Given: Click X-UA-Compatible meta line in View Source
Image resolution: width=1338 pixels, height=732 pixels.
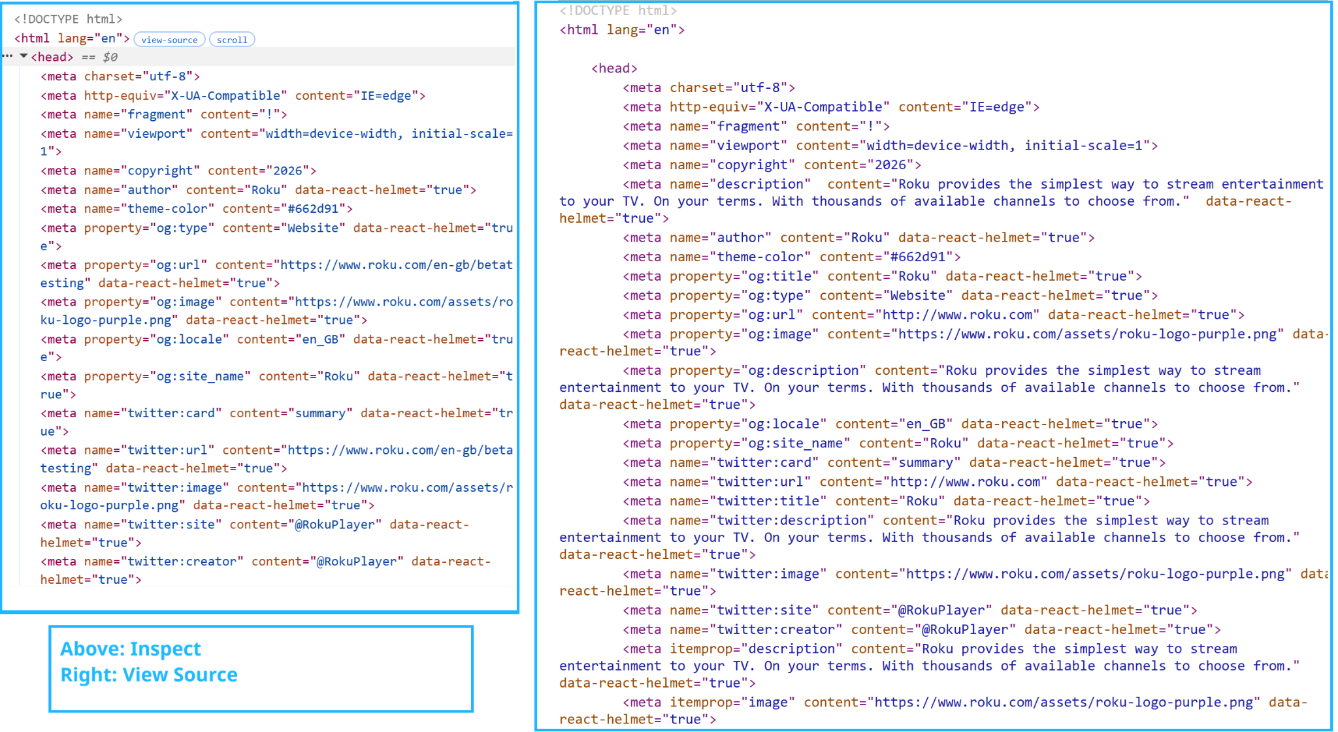Looking at the screenshot, I should point(831,107).
